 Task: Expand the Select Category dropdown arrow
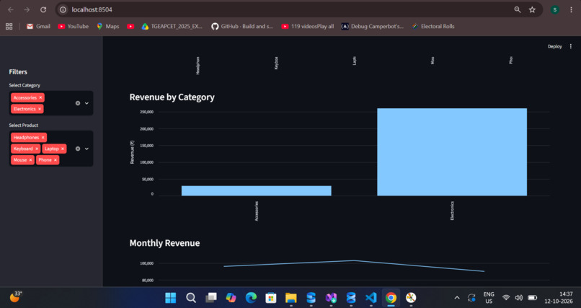click(87, 103)
